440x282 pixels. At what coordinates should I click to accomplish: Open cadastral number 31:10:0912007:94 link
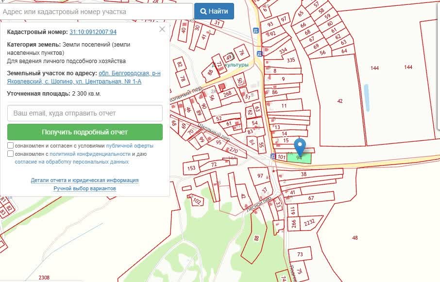pyautogui.click(x=93, y=32)
